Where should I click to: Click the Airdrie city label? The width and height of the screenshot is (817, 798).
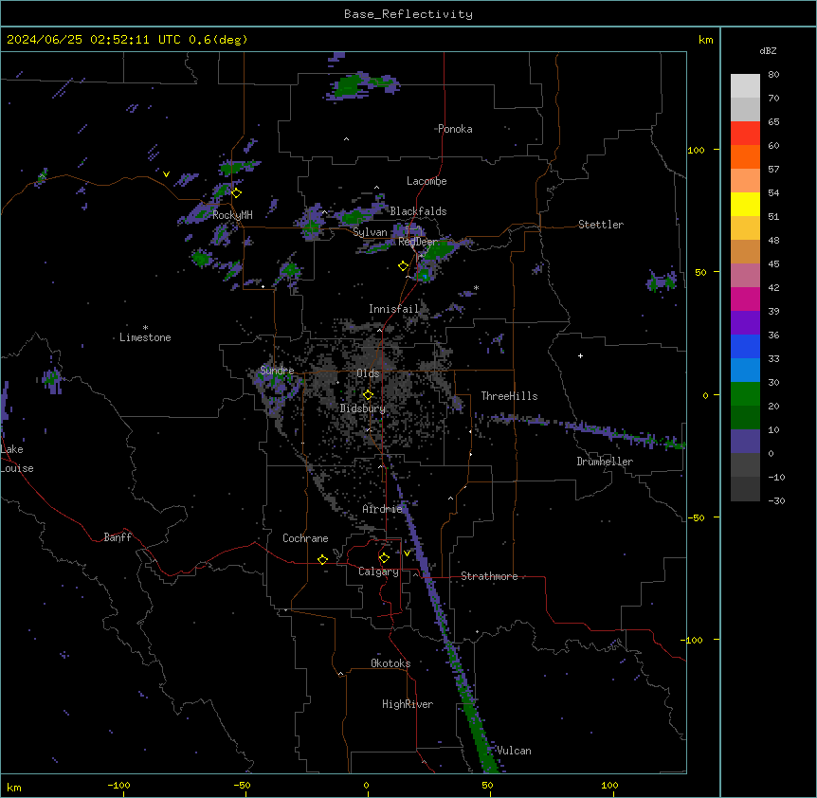[x=383, y=509]
